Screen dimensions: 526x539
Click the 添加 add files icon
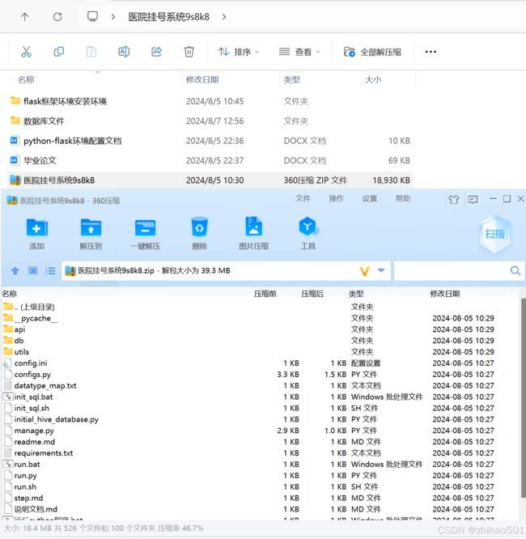pyautogui.click(x=36, y=233)
